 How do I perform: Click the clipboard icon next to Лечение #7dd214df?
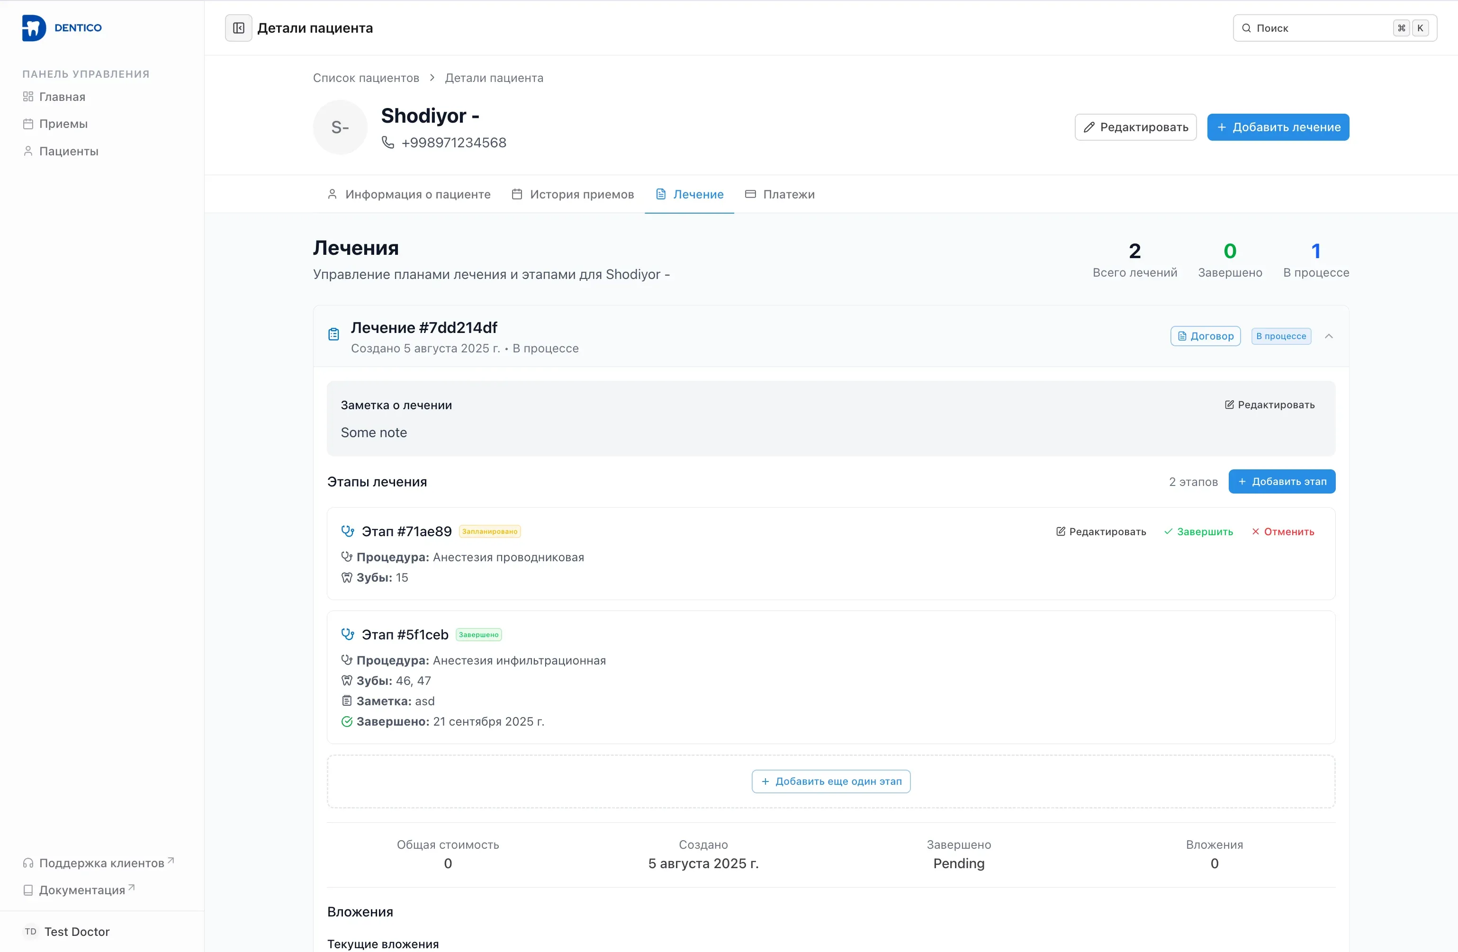(333, 334)
